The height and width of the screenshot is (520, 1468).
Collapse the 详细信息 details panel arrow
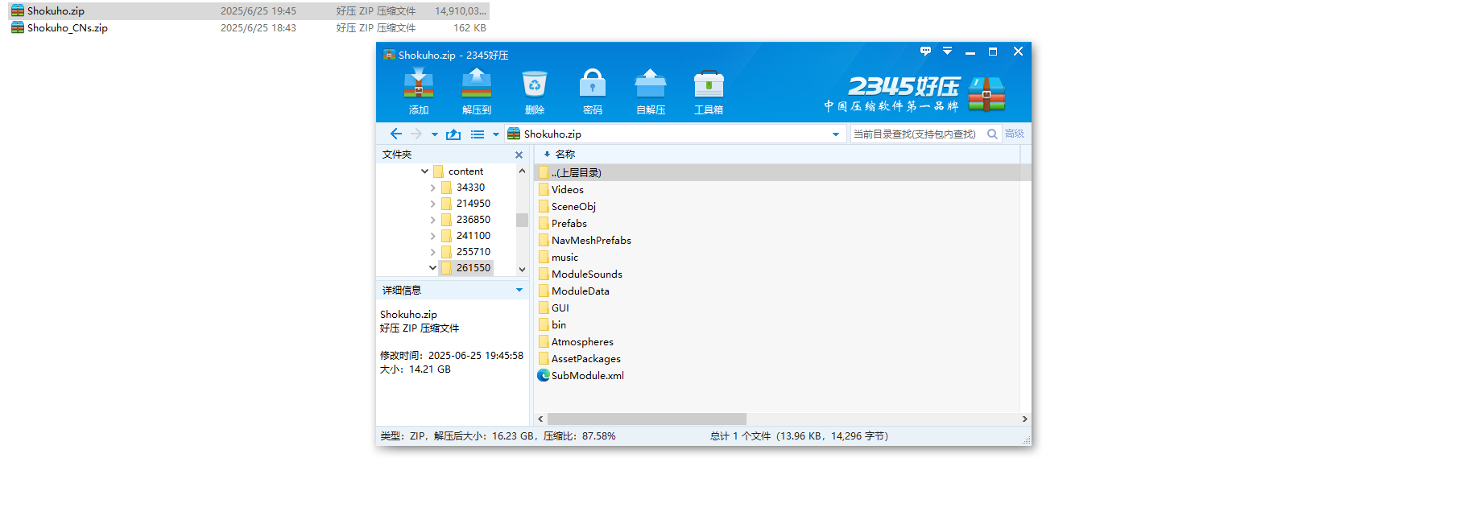click(x=519, y=290)
